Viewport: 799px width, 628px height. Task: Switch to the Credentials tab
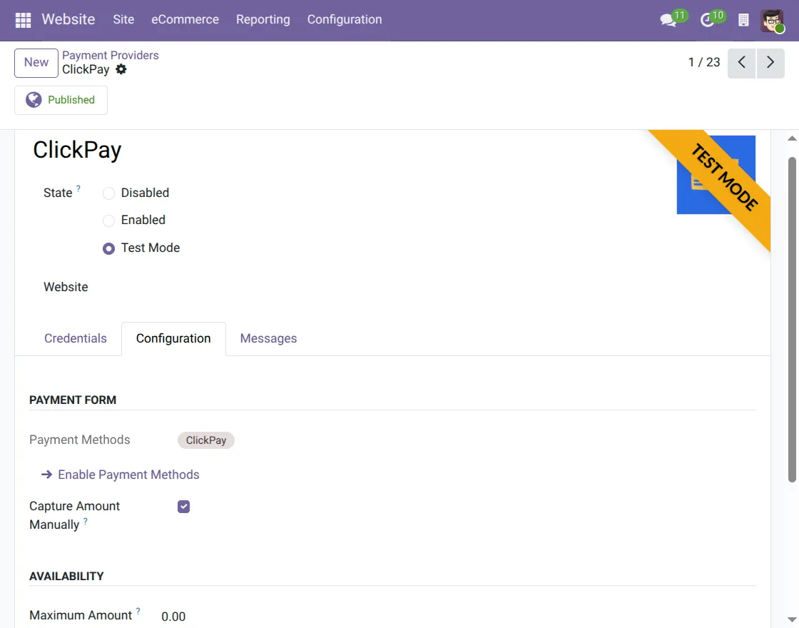(76, 338)
